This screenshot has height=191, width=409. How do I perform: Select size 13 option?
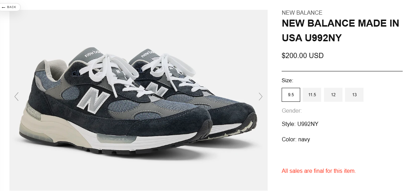pyautogui.click(x=354, y=95)
